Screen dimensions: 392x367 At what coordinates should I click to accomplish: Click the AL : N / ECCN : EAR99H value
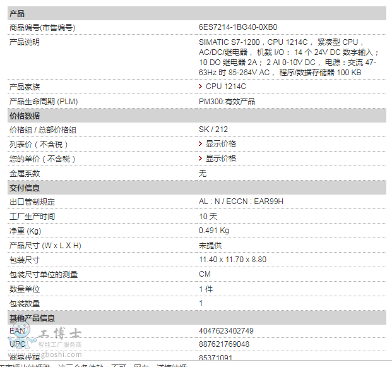(x=241, y=202)
